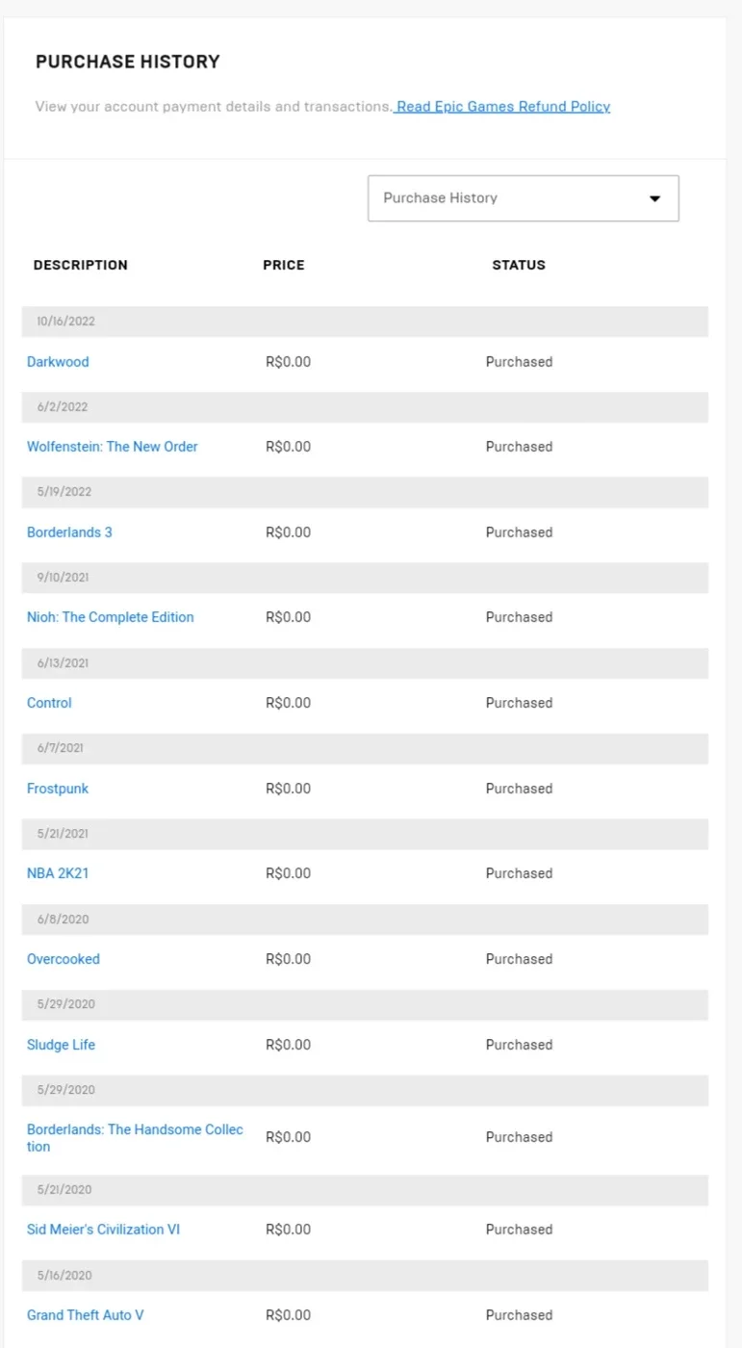The height and width of the screenshot is (1348, 742).
Task: Open the Borderlands 3 purchase details
Action: tap(69, 532)
